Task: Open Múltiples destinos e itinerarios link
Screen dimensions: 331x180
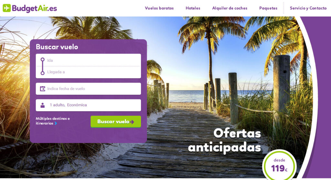Action: [x=53, y=121]
